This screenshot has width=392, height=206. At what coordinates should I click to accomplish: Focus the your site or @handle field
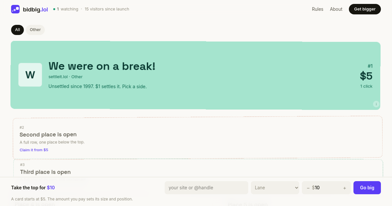tap(206, 188)
